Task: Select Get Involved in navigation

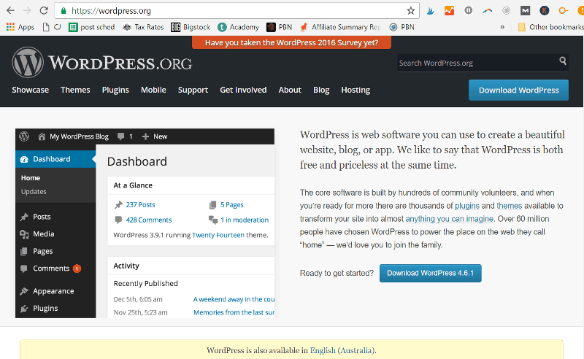Action: (x=243, y=90)
